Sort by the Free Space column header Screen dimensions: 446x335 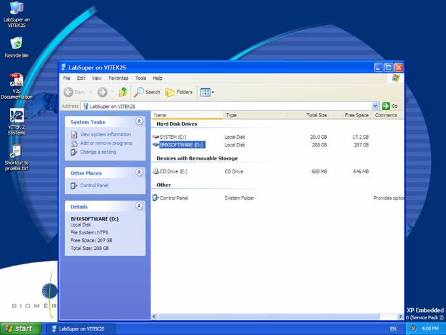click(350, 115)
